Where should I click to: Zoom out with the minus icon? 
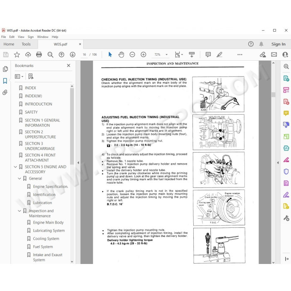(132, 54)
